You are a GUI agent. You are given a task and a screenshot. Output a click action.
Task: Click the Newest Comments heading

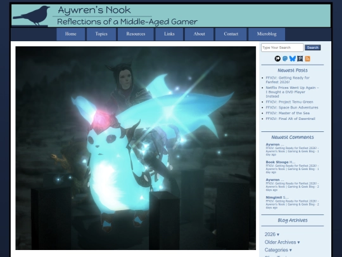[293, 137]
